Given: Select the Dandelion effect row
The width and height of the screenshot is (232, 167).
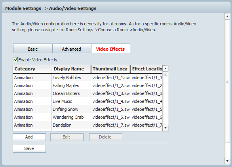Looking at the screenshot, I should tap(88, 125).
